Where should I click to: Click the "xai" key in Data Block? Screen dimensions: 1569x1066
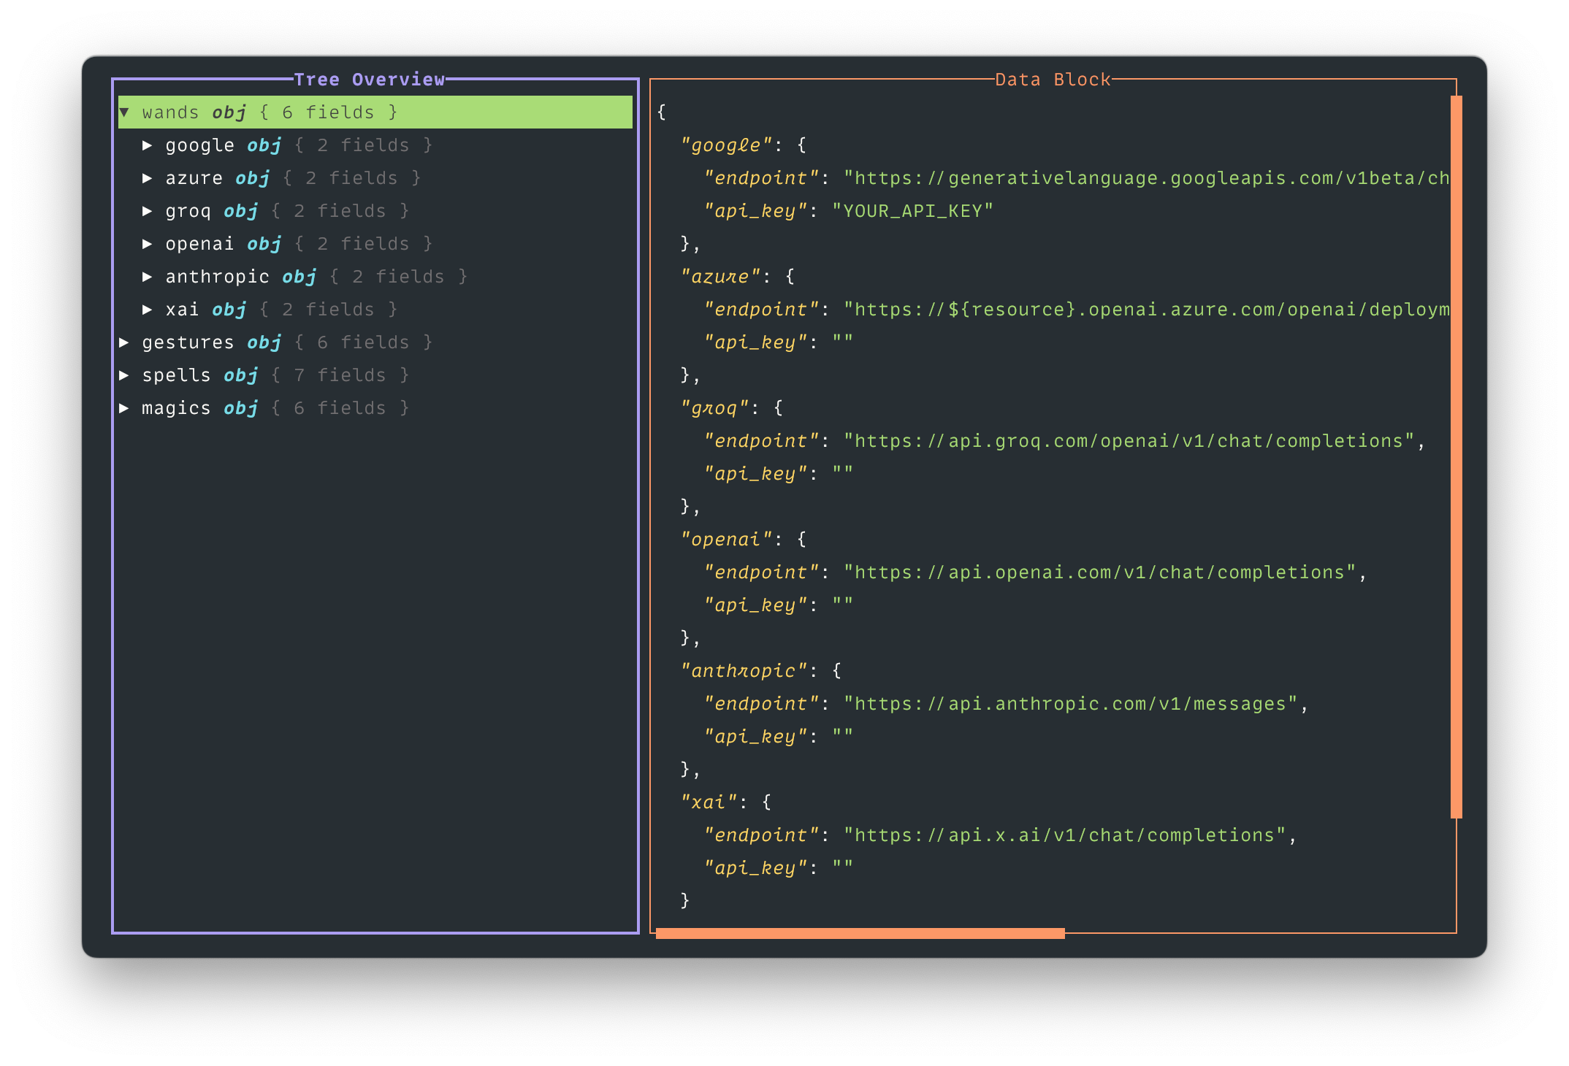point(709,802)
